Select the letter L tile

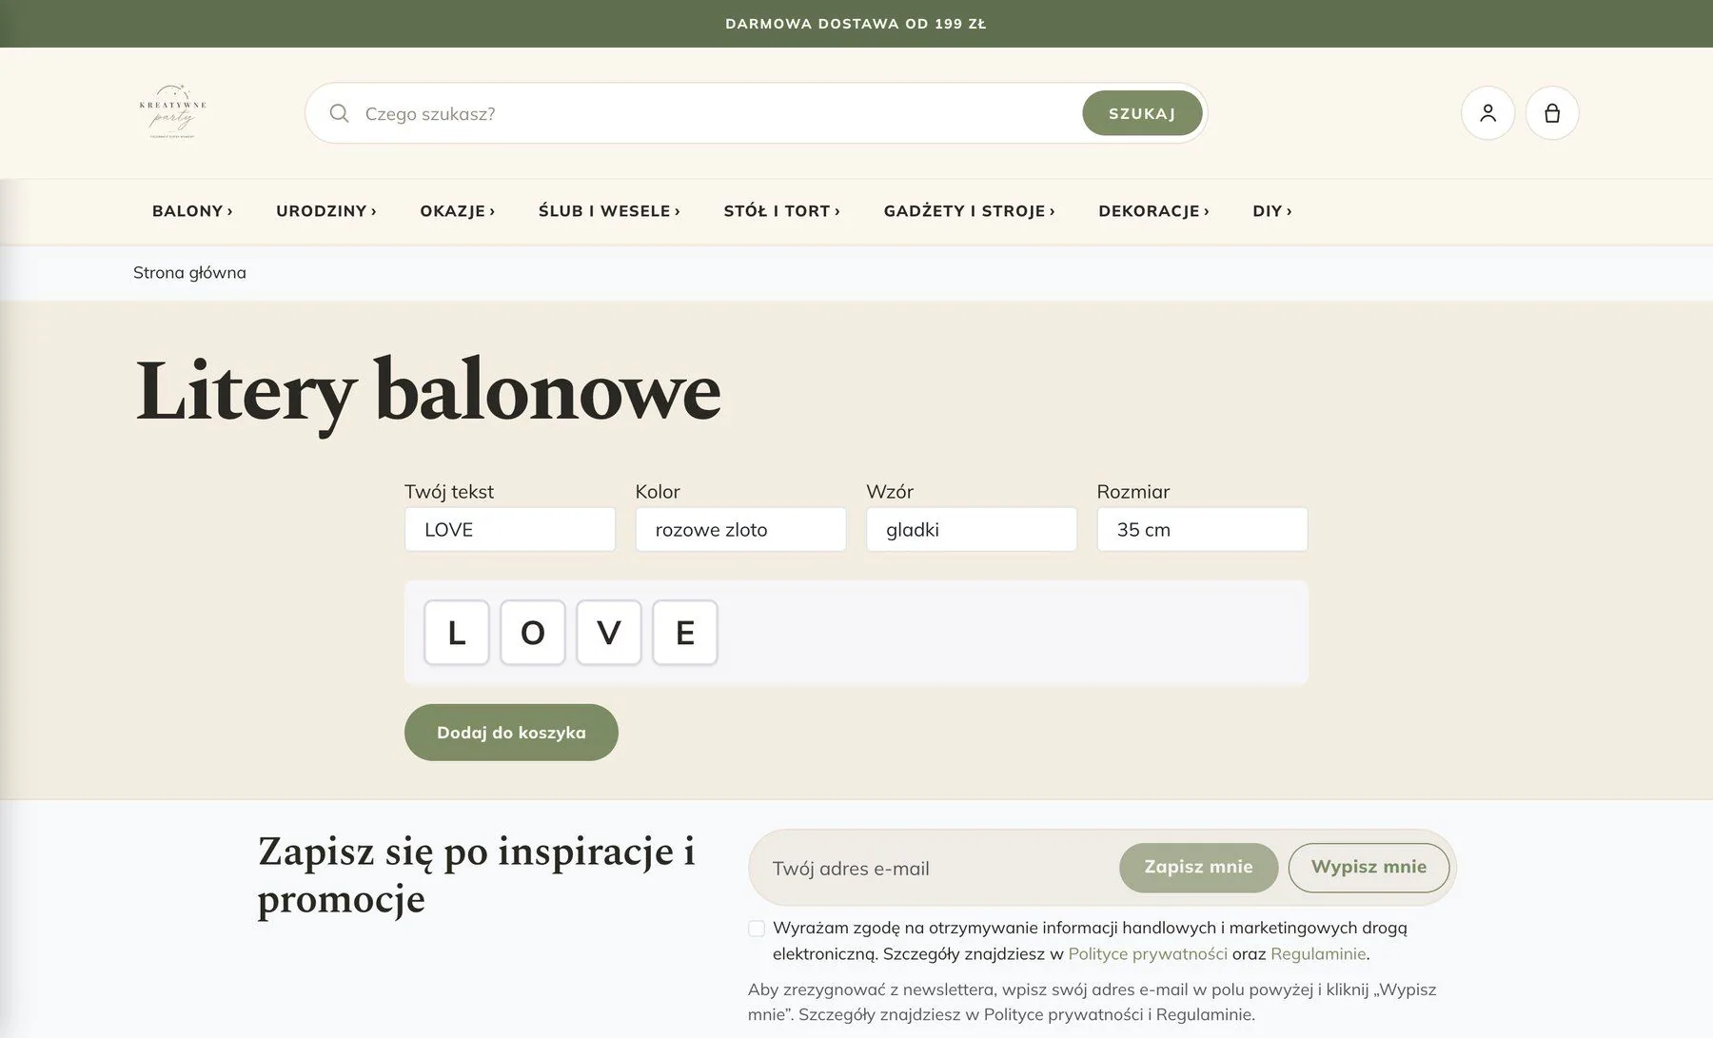click(457, 633)
